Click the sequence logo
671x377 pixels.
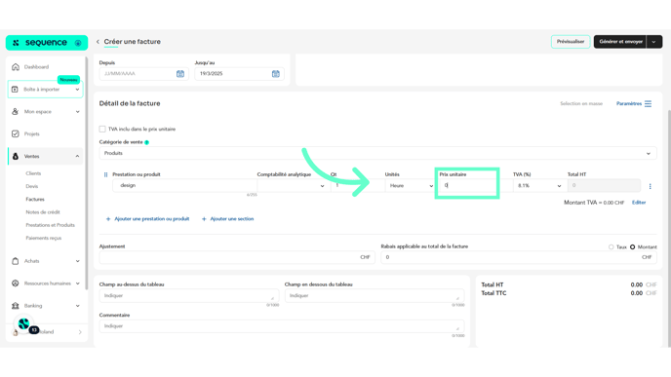coord(41,42)
